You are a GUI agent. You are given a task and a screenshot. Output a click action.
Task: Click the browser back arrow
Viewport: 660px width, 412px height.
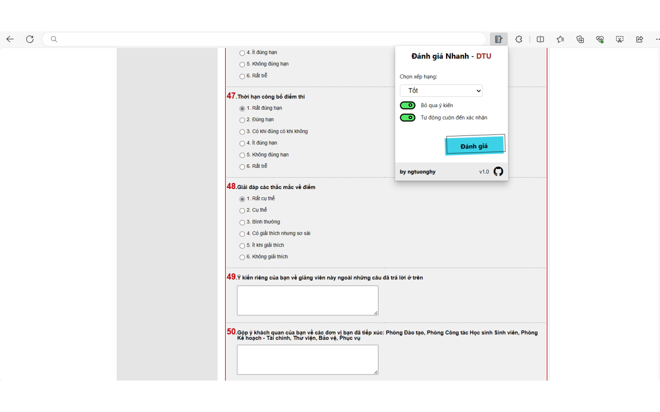click(10, 39)
